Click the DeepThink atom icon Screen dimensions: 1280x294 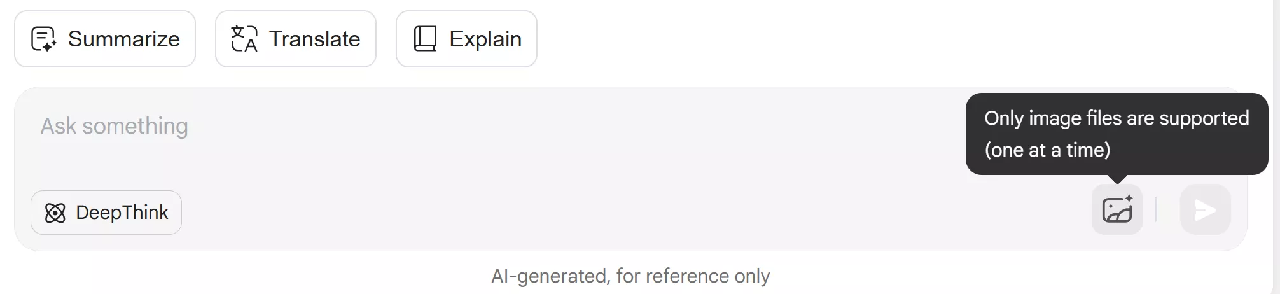tap(55, 213)
